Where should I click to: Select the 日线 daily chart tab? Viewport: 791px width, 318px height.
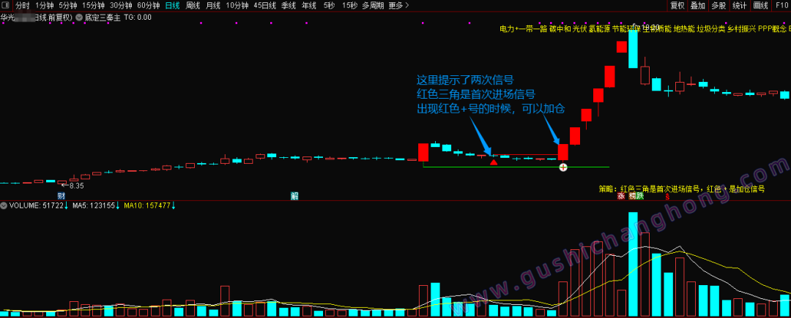(172, 6)
